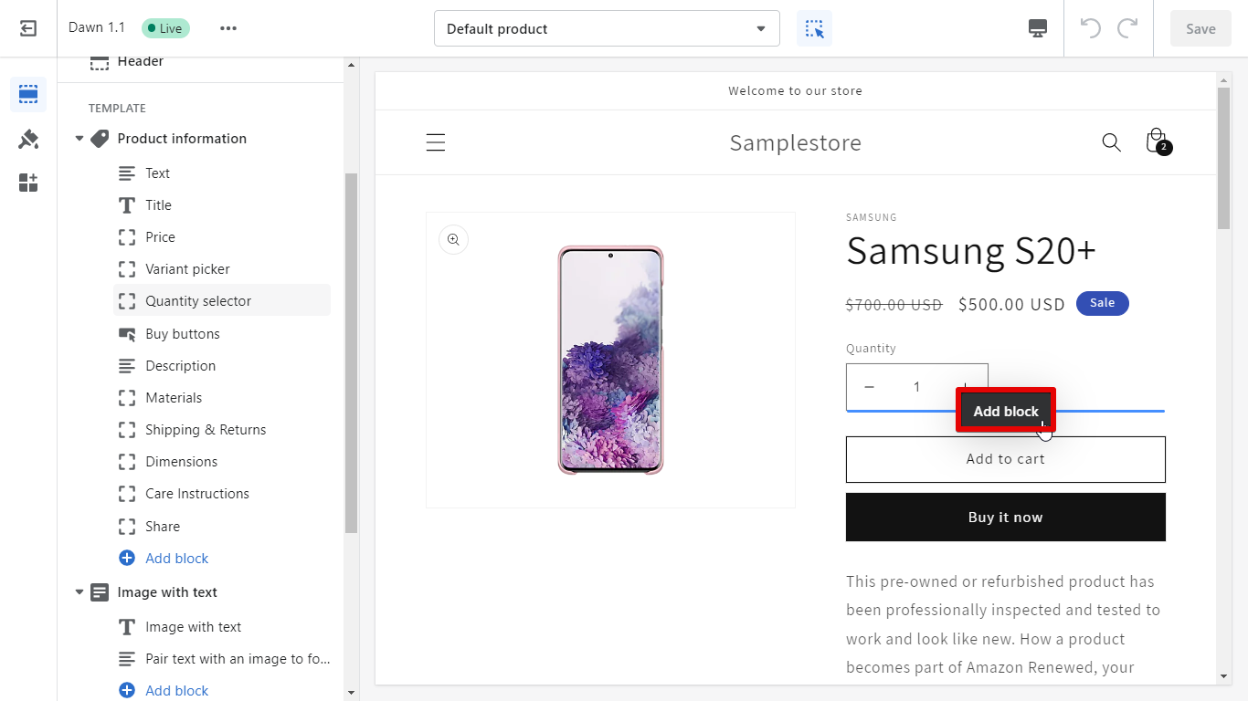Click the Samsung S20+ product image
This screenshot has height=701, width=1248.
click(610, 360)
